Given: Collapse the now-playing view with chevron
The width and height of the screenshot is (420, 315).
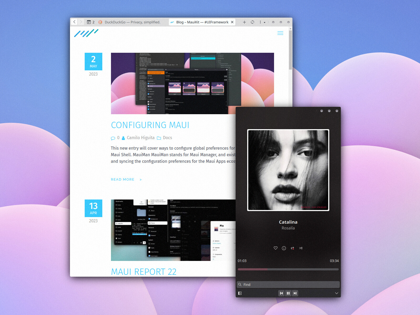Looking at the screenshot, I should [x=337, y=293].
